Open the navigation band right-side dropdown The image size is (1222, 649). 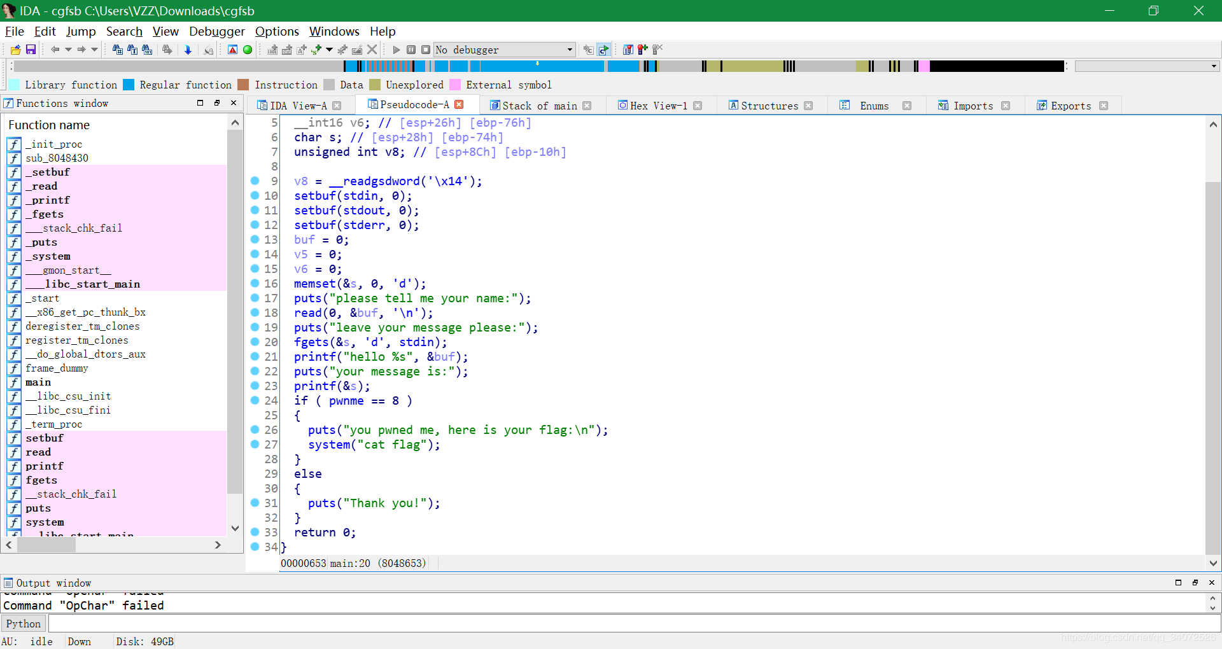pos(1214,66)
